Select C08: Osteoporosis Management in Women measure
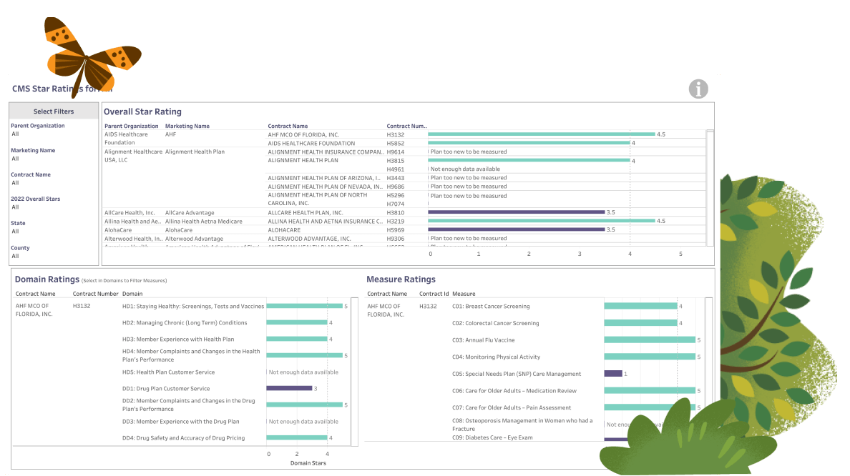This screenshot has height=476, width=850. point(522,425)
